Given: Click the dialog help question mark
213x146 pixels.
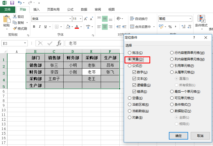Looking at the screenshot, I should pos(194,38).
